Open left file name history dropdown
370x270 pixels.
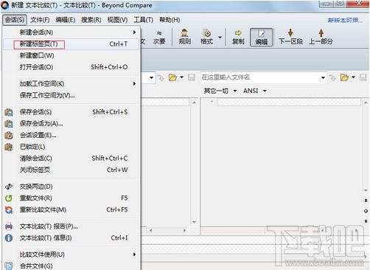[151, 77]
